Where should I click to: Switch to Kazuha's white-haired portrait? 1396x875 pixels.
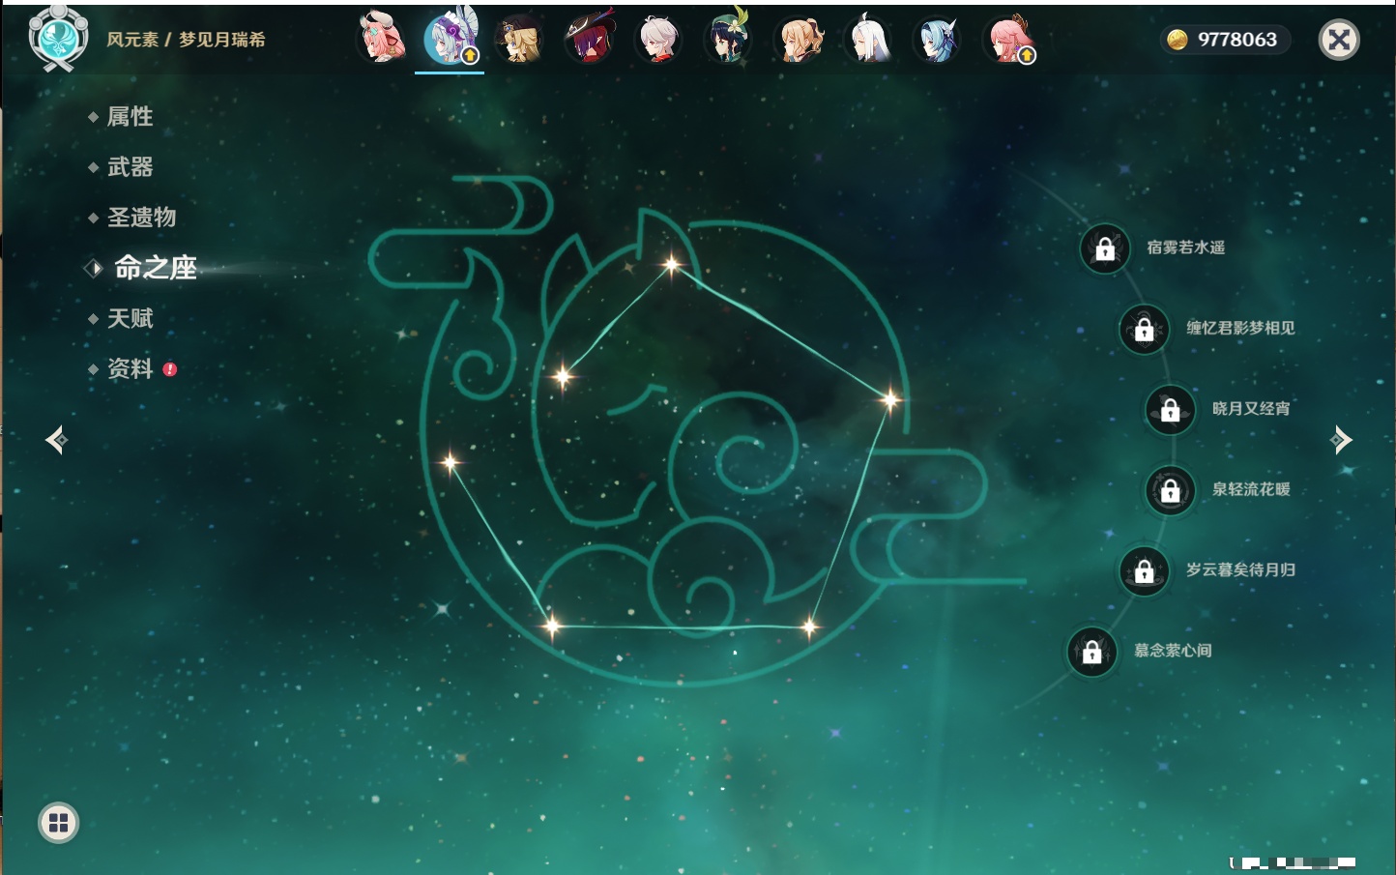click(x=658, y=40)
